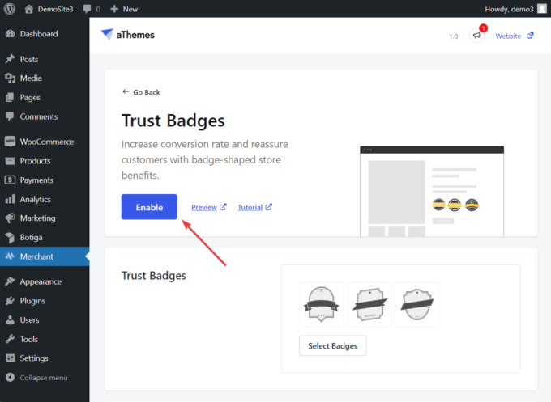This screenshot has width=551, height=402.
Task: Click the Collapse menu arrow icon
Action: click(10, 377)
